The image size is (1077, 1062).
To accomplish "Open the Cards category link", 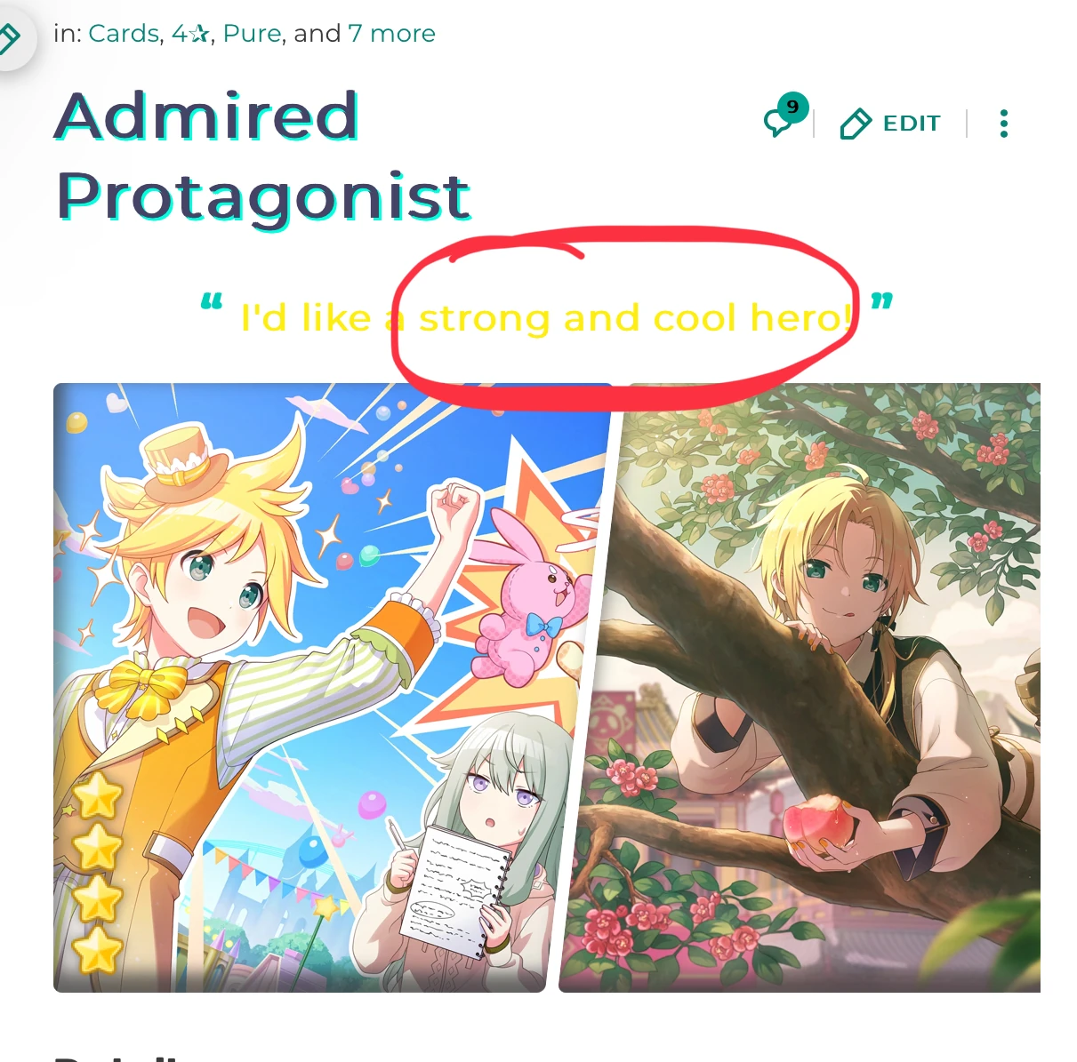I will [x=124, y=34].
